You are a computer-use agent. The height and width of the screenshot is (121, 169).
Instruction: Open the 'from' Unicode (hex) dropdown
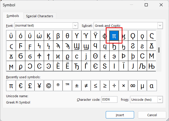[x=160, y=100]
